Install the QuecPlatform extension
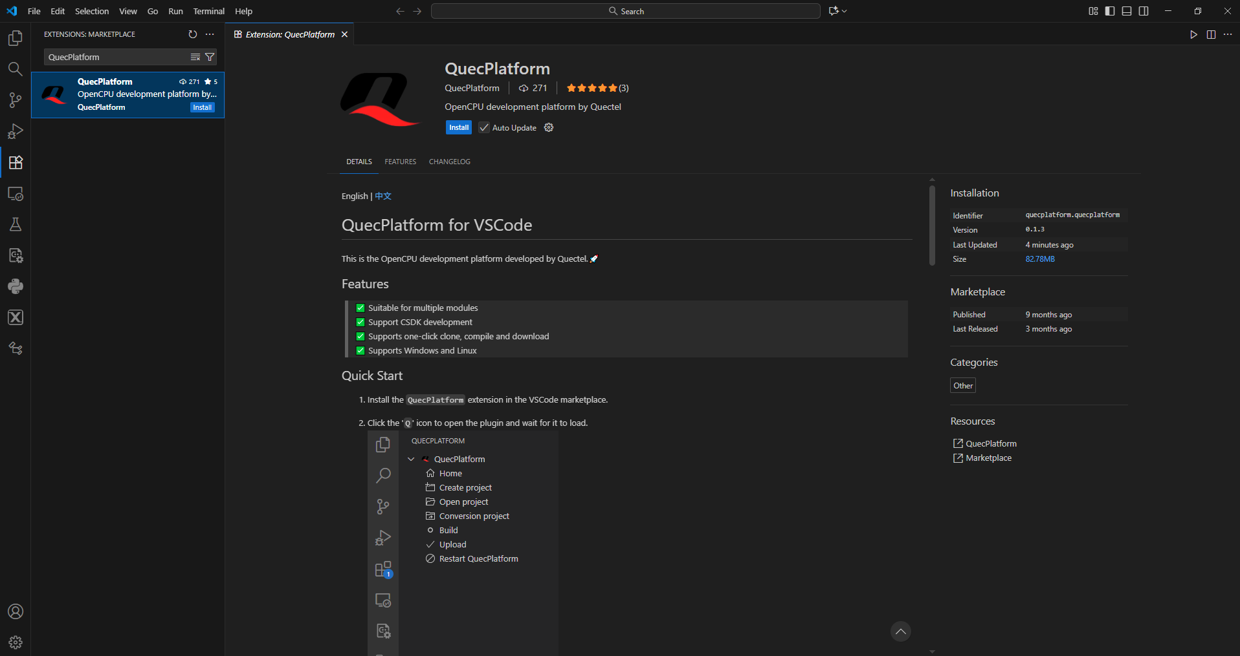 [x=458, y=127]
